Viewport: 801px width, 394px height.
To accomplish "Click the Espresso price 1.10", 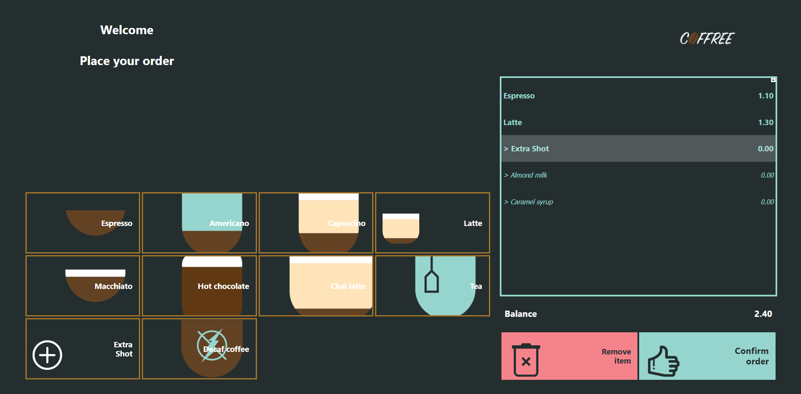I will (766, 95).
